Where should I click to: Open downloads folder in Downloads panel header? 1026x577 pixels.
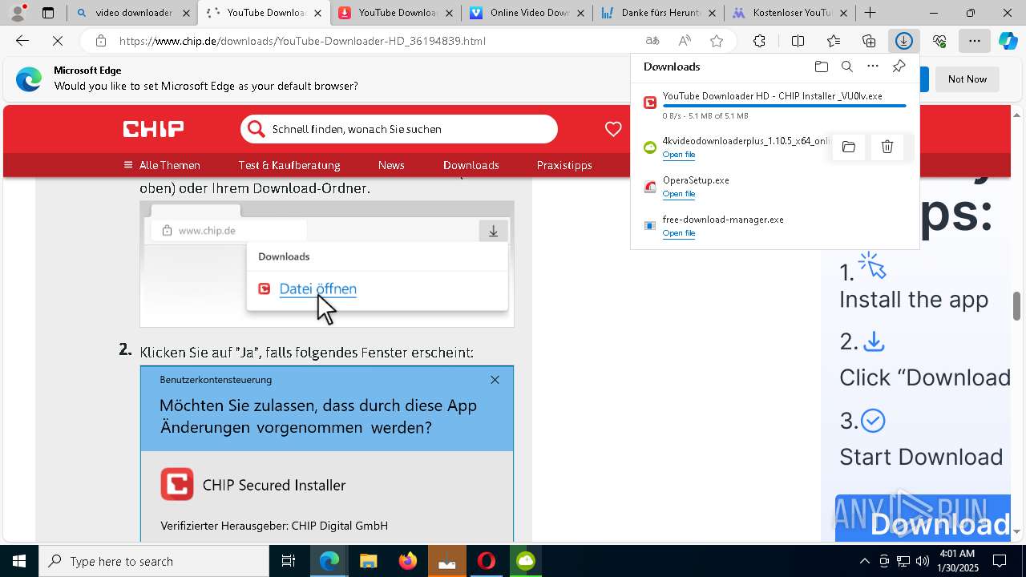click(821, 67)
